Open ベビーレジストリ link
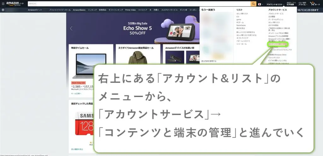The height and width of the screenshot is (156, 323). (243, 41)
